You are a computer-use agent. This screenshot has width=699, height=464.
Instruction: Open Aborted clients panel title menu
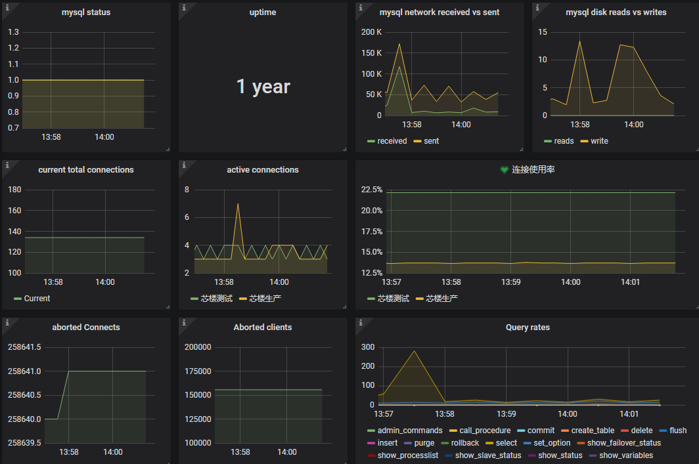point(263,327)
